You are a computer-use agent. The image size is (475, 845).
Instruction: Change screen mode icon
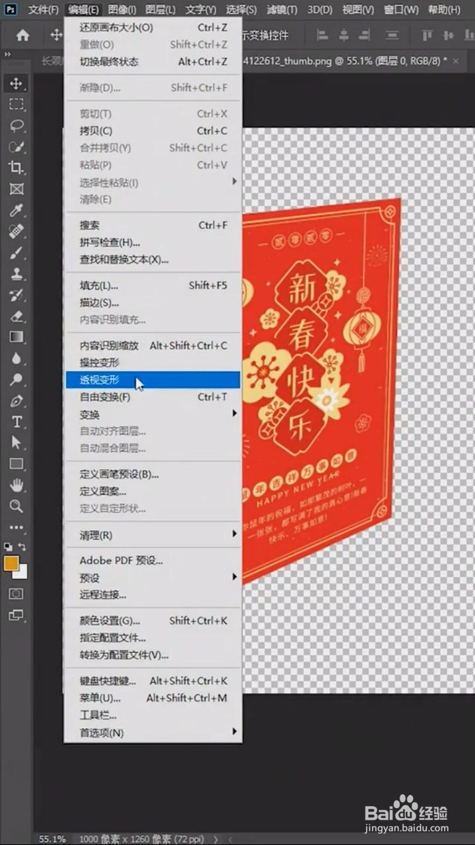pos(16,615)
